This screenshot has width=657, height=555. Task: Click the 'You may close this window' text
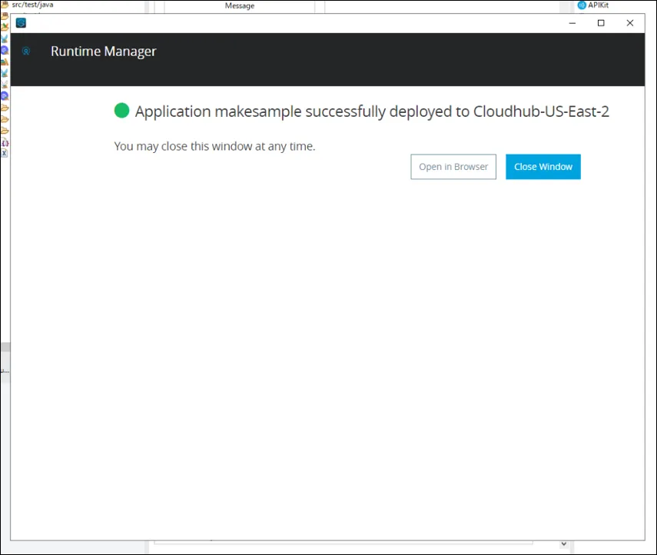[x=214, y=146]
